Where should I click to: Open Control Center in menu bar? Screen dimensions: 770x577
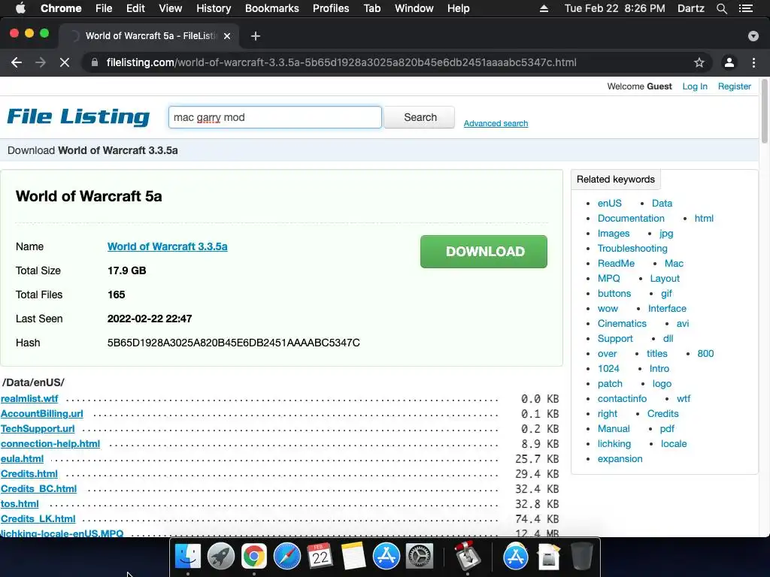(x=746, y=8)
